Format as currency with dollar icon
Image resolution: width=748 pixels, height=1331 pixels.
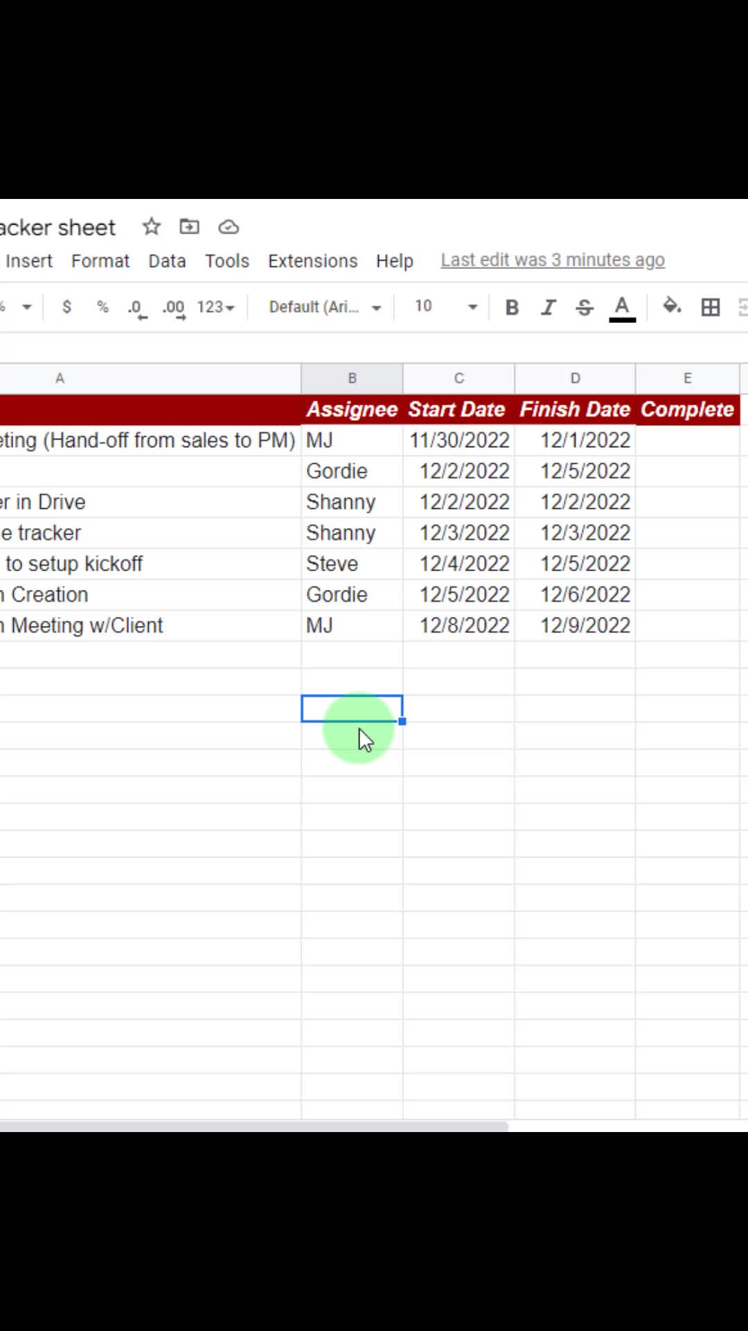point(66,306)
